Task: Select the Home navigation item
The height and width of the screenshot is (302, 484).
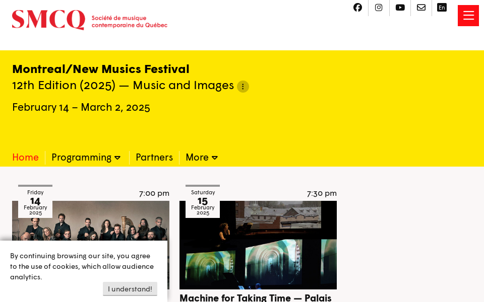Action: (25, 157)
